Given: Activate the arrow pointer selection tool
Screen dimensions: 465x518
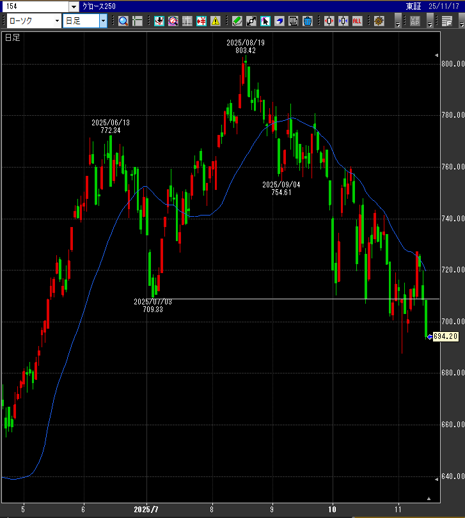Looking at the screenshot, I should click(265, 21).
